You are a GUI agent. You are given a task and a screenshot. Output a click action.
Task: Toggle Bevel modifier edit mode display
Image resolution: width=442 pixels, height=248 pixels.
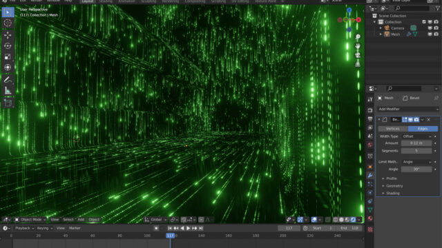point(405,120)
